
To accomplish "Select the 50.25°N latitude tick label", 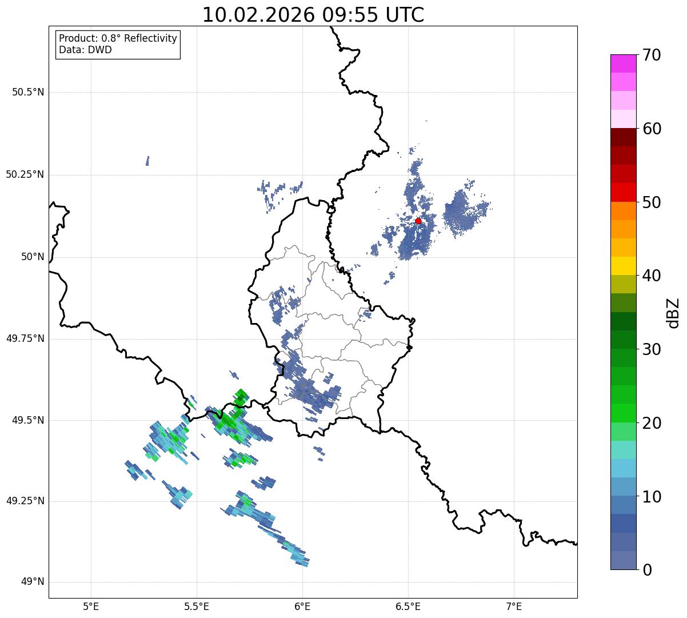I will pyautogui.click(x=25, y=174).
